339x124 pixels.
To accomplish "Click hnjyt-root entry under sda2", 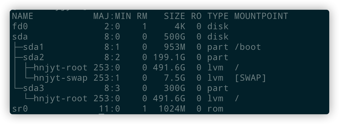I will 61,68.
